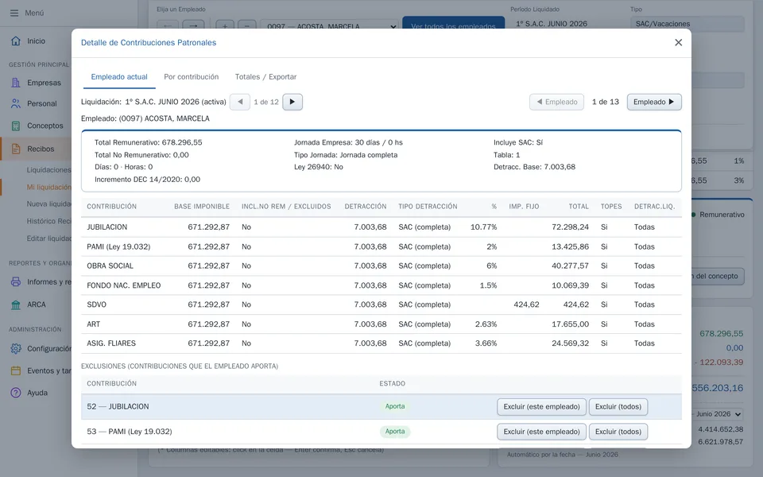Open employee selector dropdown ACOSTA, MARCELA
This screenshot has height=477, width=763.
[331, 26]
